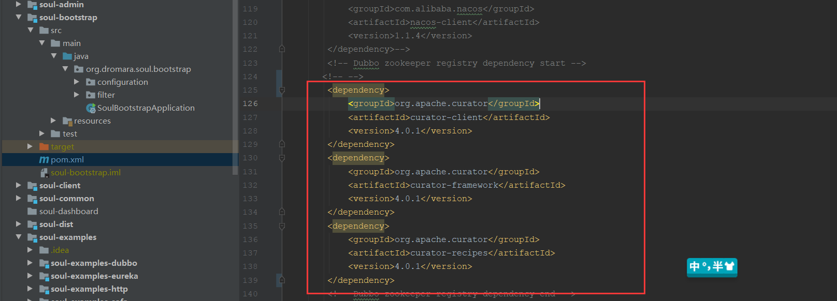The height and width of the screenshot is (301, 837).
Task: Click the soul-examples module icon
Action: click(x=32, y=237)
